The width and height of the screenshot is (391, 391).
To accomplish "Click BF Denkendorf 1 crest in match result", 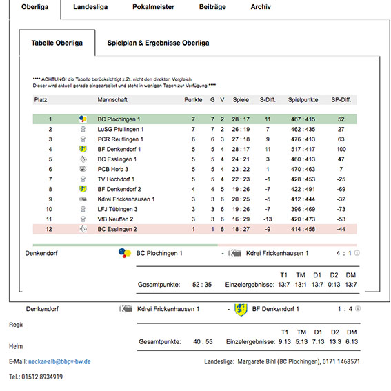I will [x=241, y=310].
